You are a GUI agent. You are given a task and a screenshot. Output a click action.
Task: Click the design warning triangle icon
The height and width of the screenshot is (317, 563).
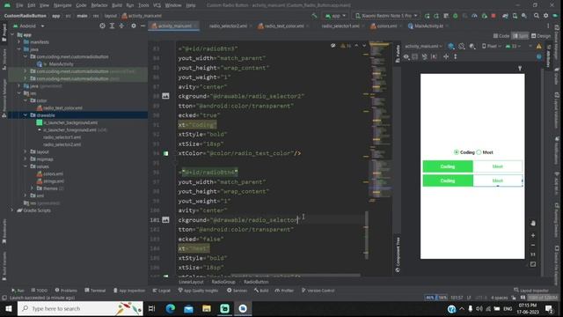[x=539, y=46]
